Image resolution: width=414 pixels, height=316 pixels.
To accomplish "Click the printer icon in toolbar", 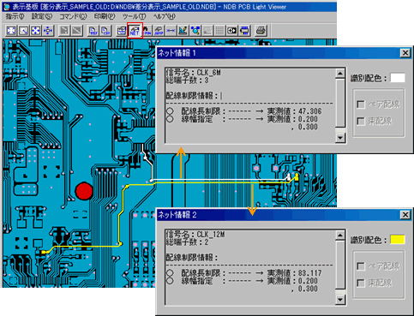I will (261, 30).
